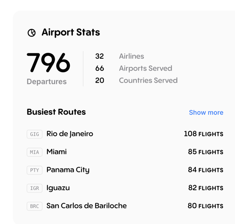Open the Panama City route
Viewport: 235px width, 224px height.
click(68, 170)
